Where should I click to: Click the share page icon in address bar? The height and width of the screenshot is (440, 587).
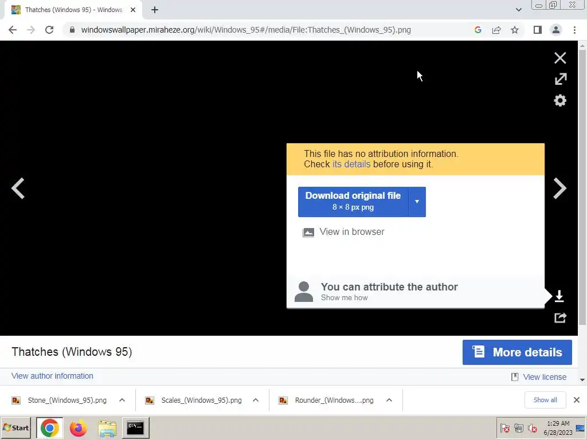496,30
